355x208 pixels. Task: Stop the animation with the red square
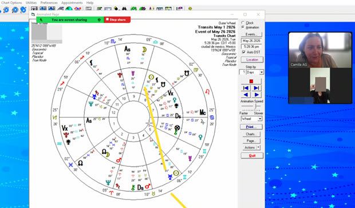click(x=251, y=81)
